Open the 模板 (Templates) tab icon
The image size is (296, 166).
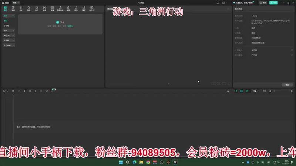(84, 8)
